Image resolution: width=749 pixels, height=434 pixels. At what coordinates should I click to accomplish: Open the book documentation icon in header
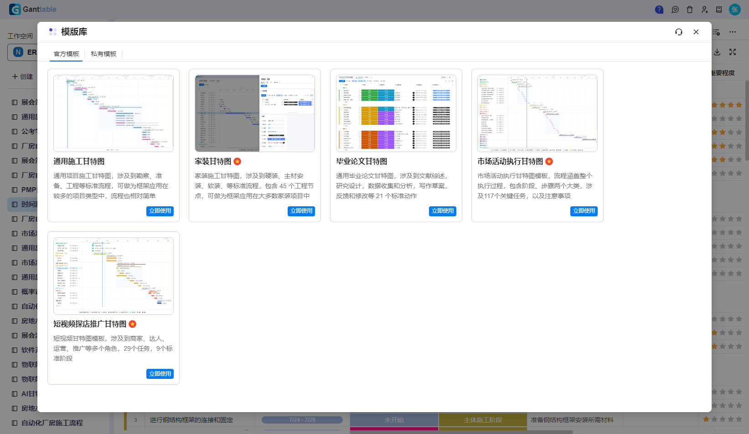coord(719,10)
